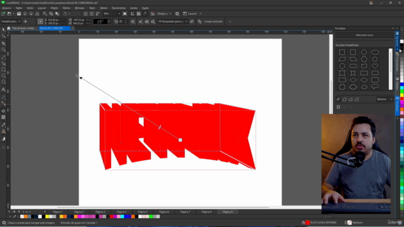404x227 pixels.
Task: Toggle show grid button
Action: click(x=139, y=14)
